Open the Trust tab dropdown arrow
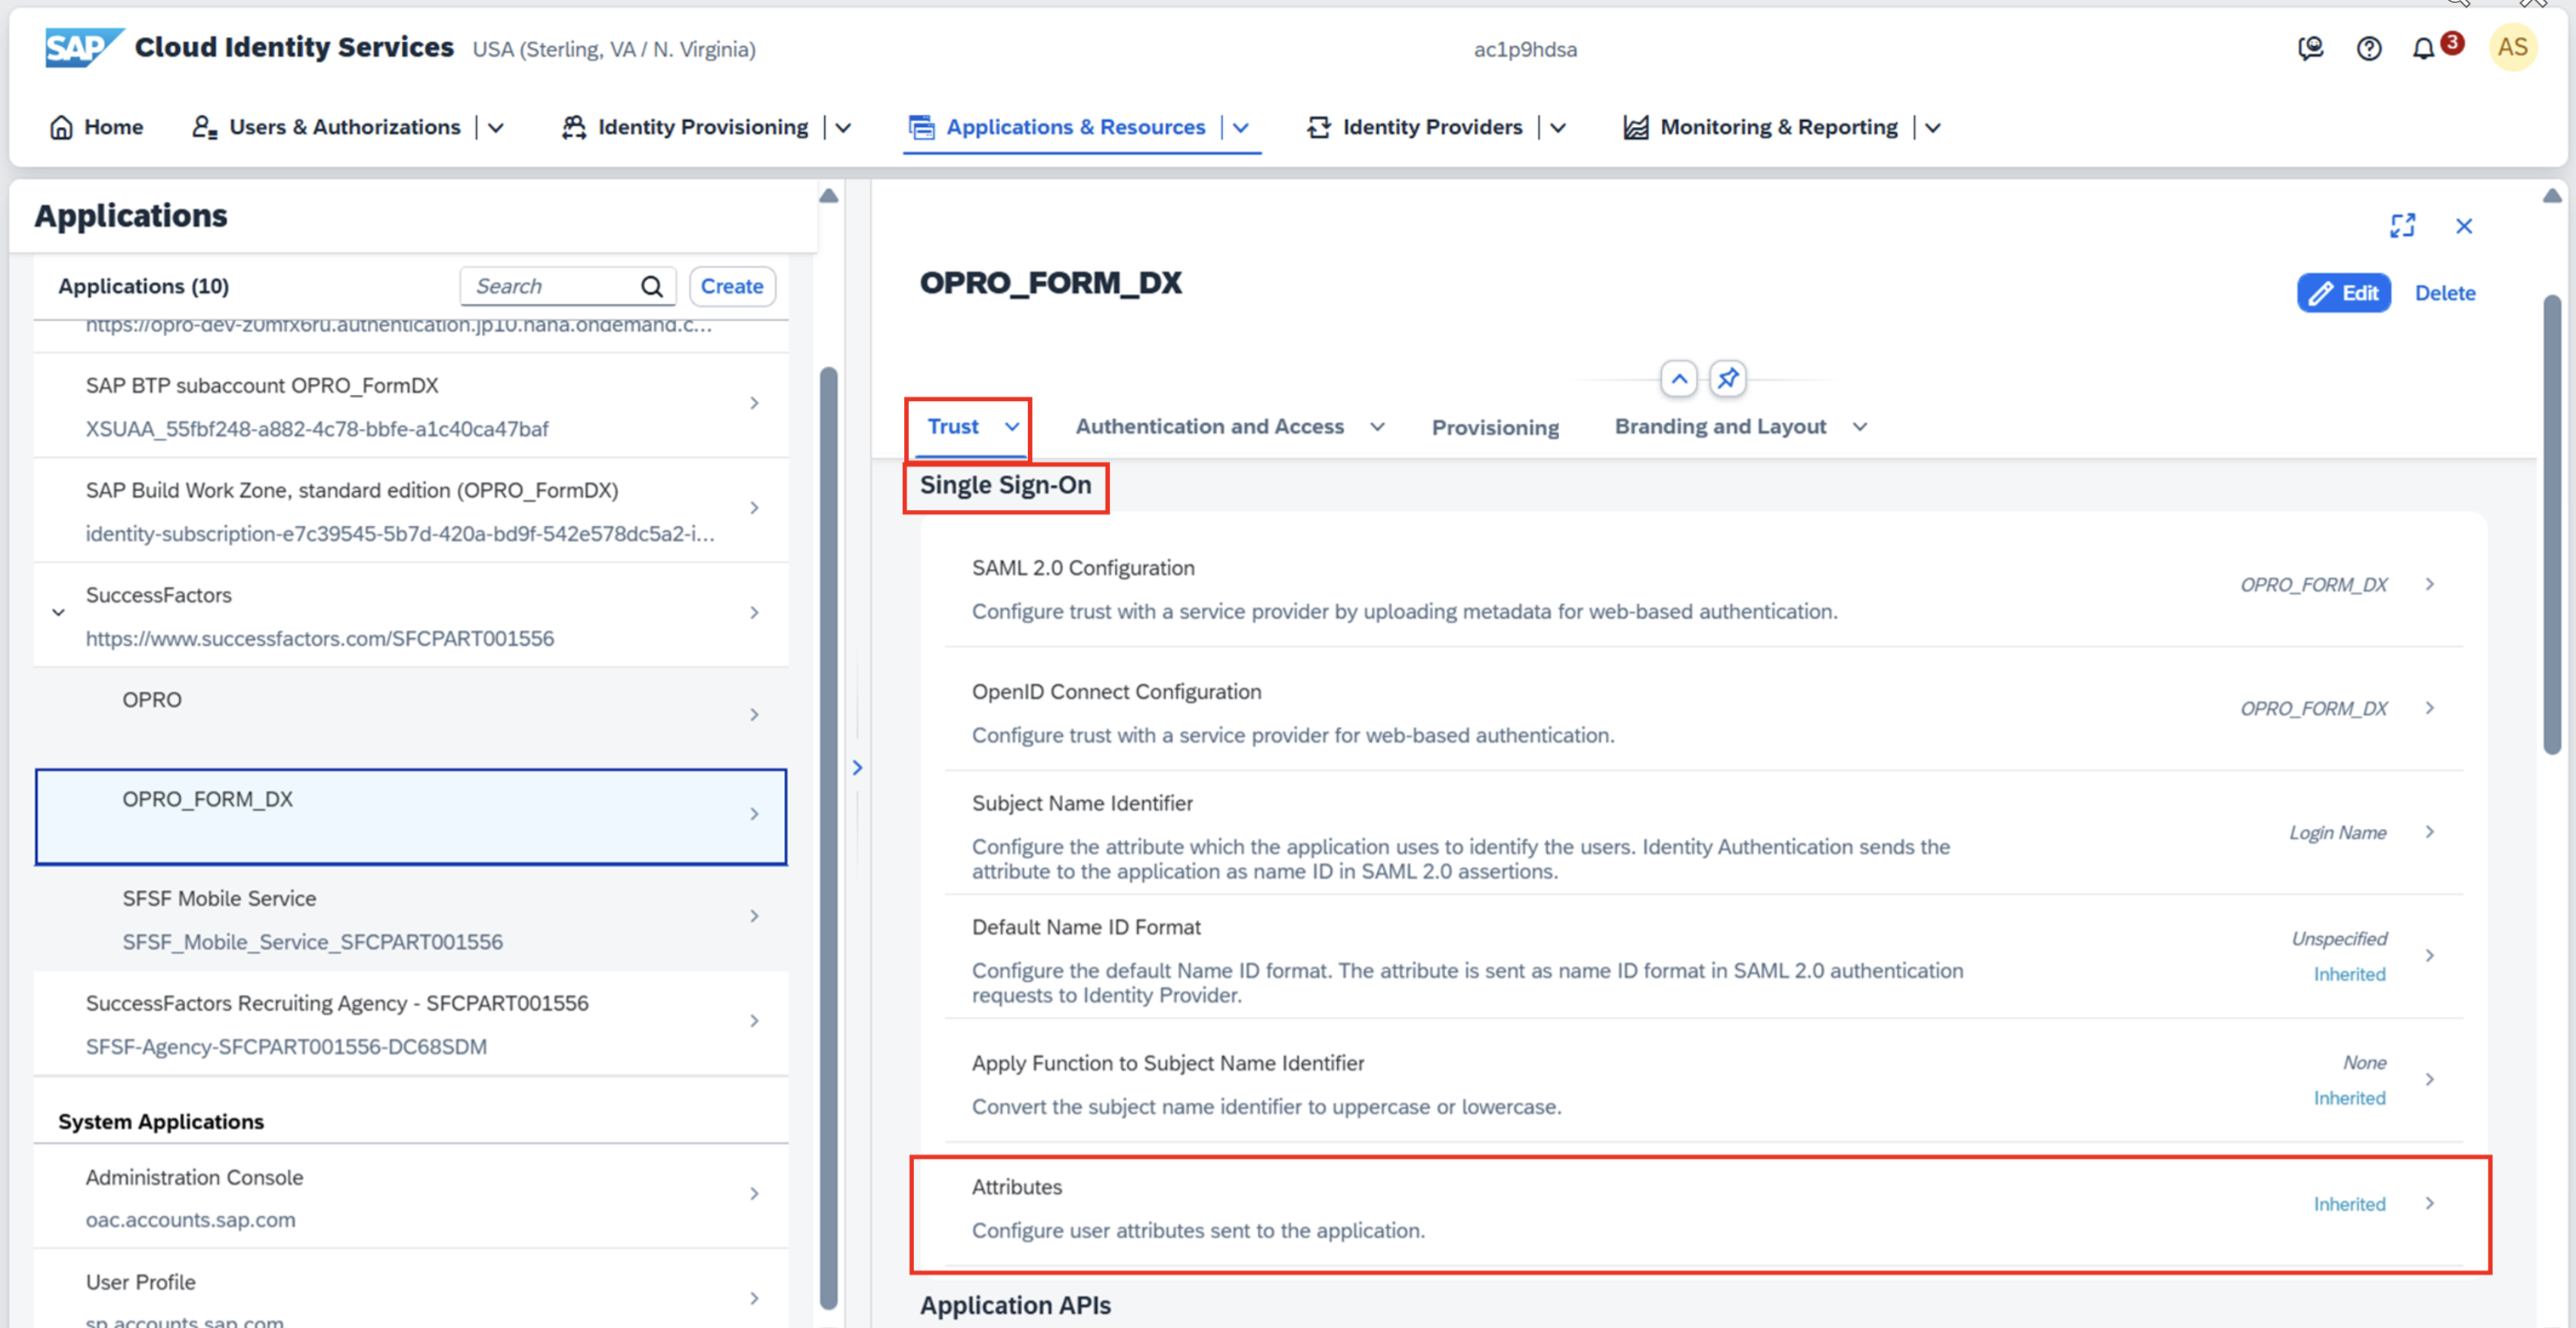This screenshot has width=2576, height=1328. tap(1012, 427)
